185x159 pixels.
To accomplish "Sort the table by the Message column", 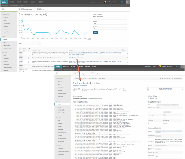I will [x=71, y=50].
